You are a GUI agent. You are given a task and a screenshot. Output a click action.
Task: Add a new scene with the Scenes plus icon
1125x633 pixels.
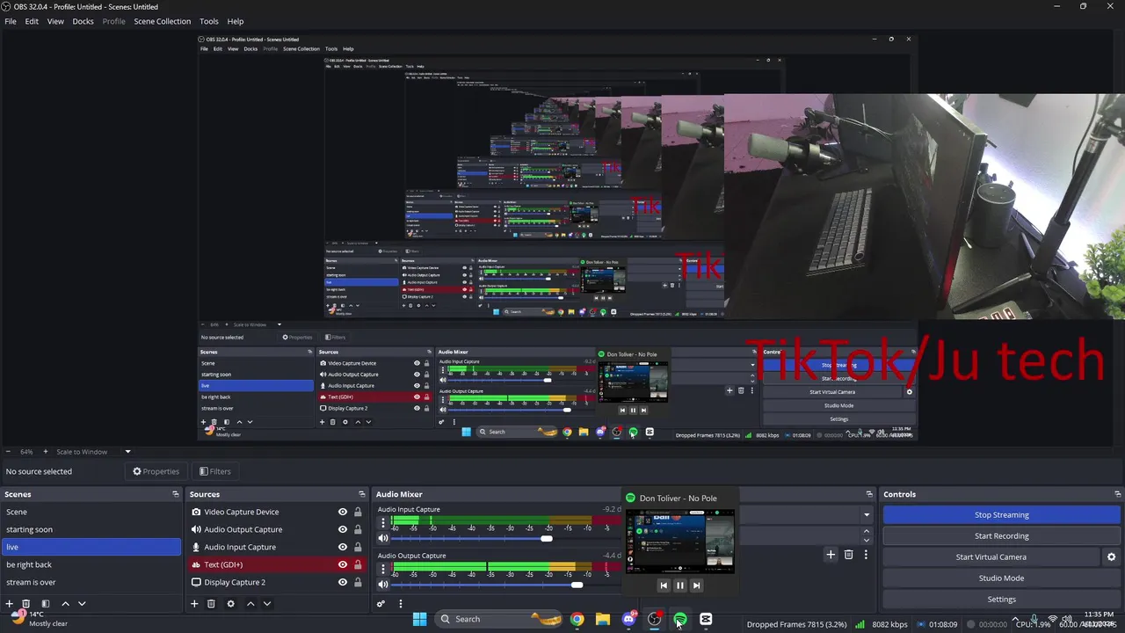pos(10,604)
